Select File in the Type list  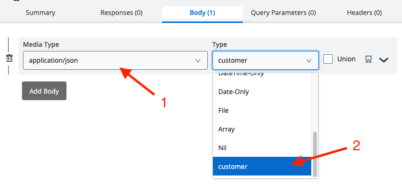pyautogui.click(x=223, y=110)
